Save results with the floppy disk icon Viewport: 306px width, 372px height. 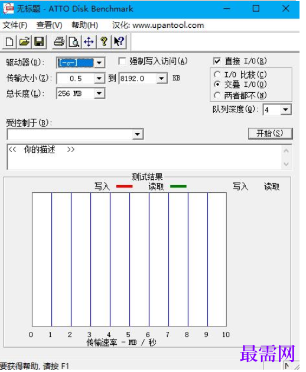pos(39,42)
